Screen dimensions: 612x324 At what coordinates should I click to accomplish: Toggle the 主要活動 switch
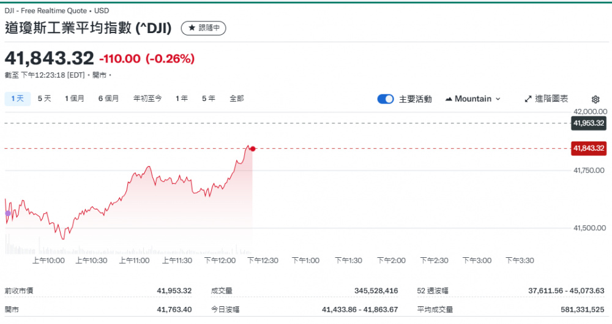[x=386, y=99]
